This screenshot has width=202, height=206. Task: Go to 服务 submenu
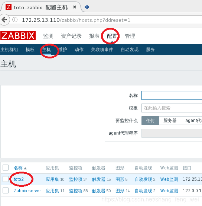(150, 50)
